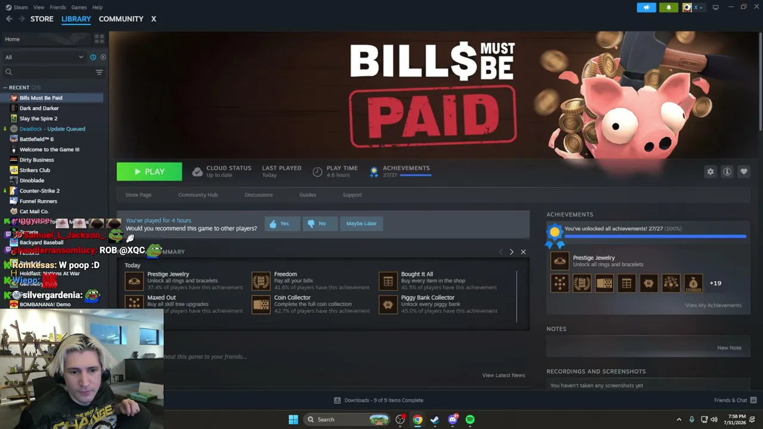Close the post-game summary panel
The width and height of the screenshot is (763, 429).
point(523,252)
